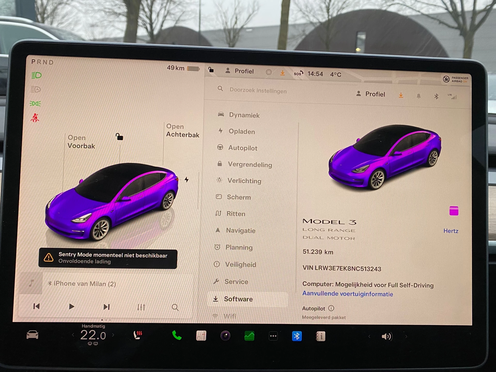Go to Verlichting settings
The height and width of the screenshot is (372, 496).
pyautogui.click(x=238, y=181)
